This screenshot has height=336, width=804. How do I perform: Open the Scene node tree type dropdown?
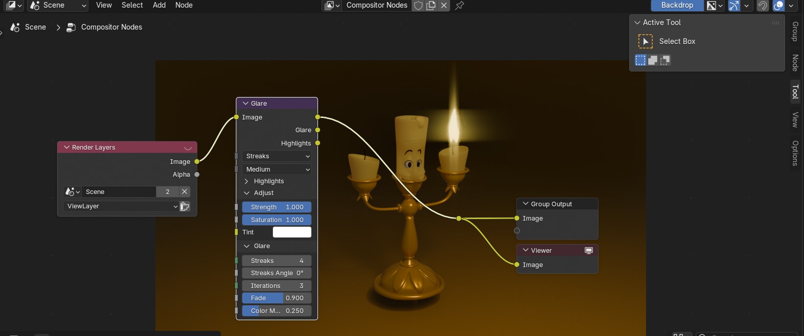tap(58, 5)
